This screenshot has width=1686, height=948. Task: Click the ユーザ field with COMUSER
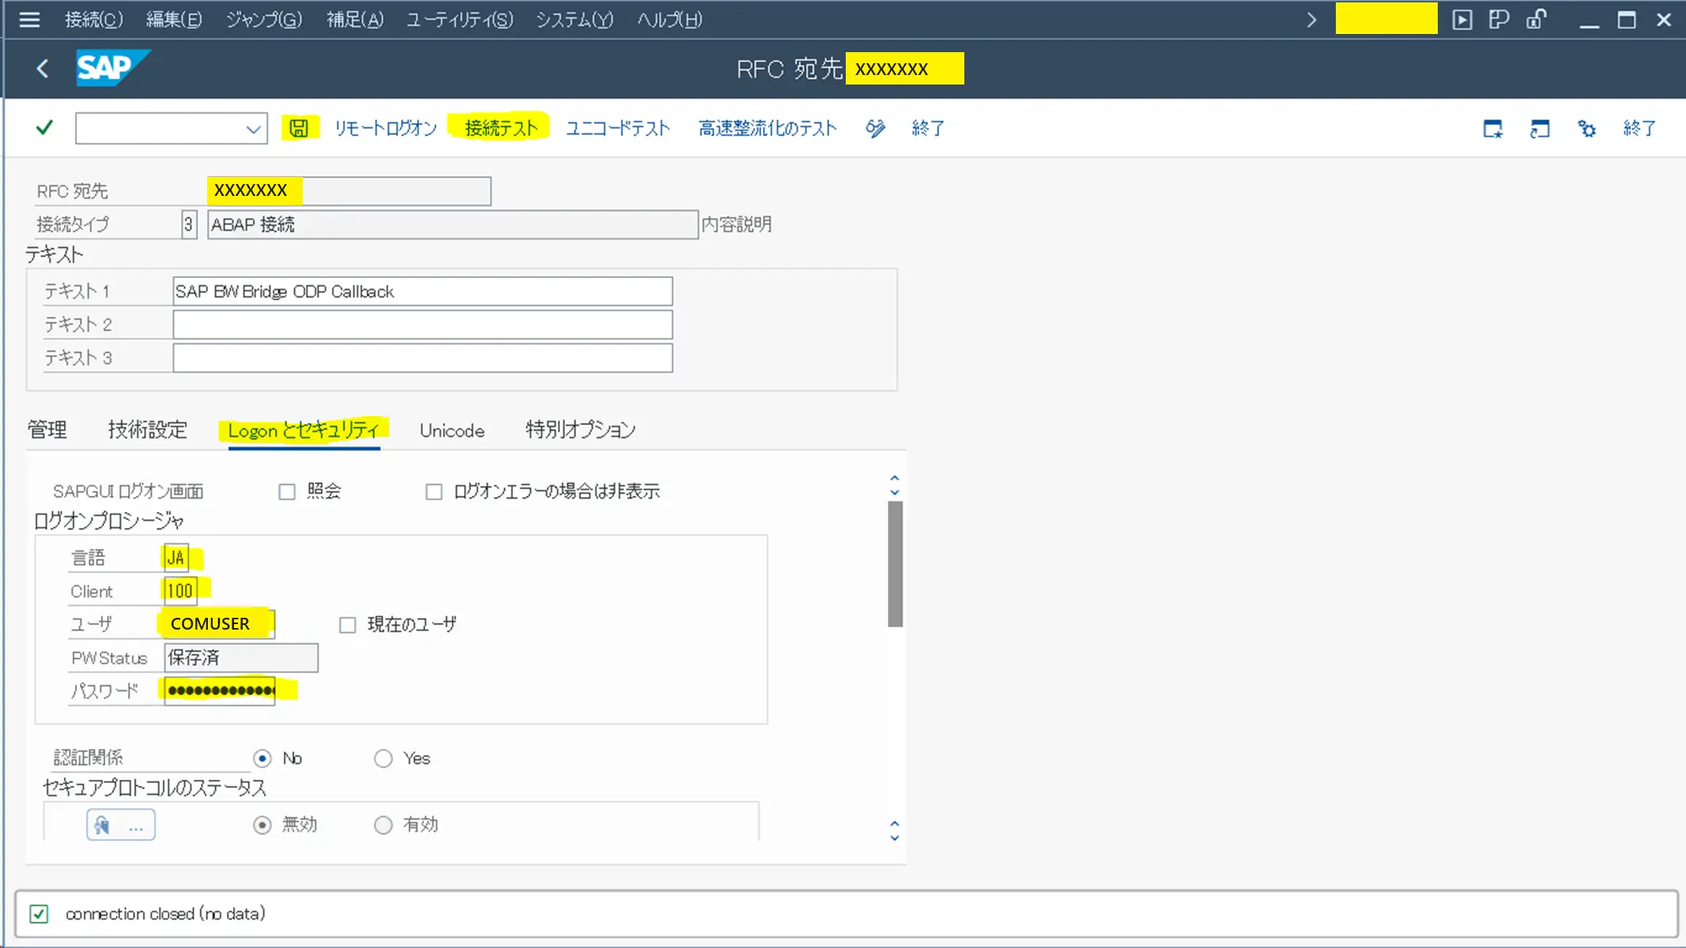(x=219, y=624)
